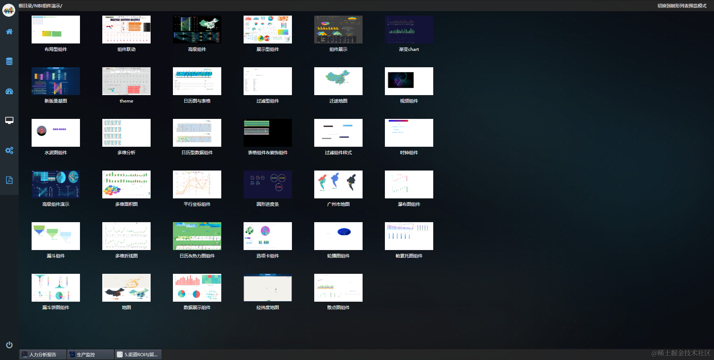The height and width of the screenshot is (360, 714).
Task: Open the 瀑布图组件 thumbnail
Action: [x=409, y=184]
